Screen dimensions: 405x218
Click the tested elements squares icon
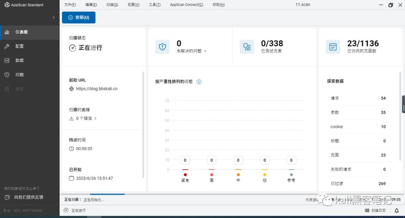[x=247, y=47]
